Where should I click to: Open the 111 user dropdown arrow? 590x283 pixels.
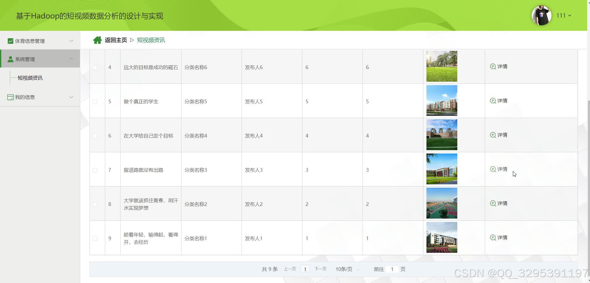click(x=570, y=15)
